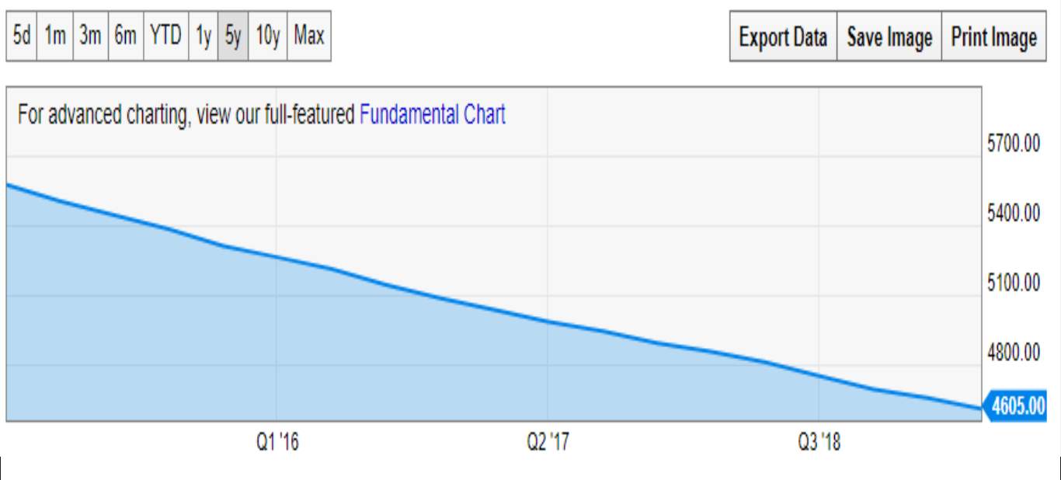The height and width of the screenshot is (480, 1061).
Task: Select the 5d time range
Action: [22, 36]
